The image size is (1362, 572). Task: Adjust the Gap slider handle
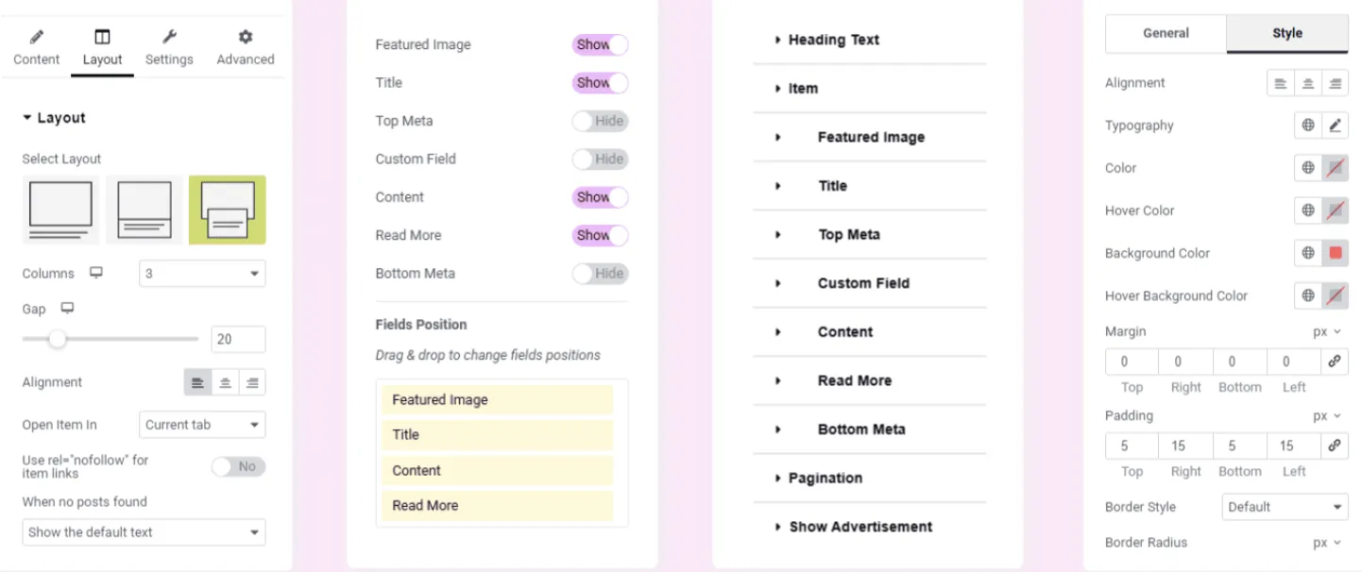pos(58,339)
